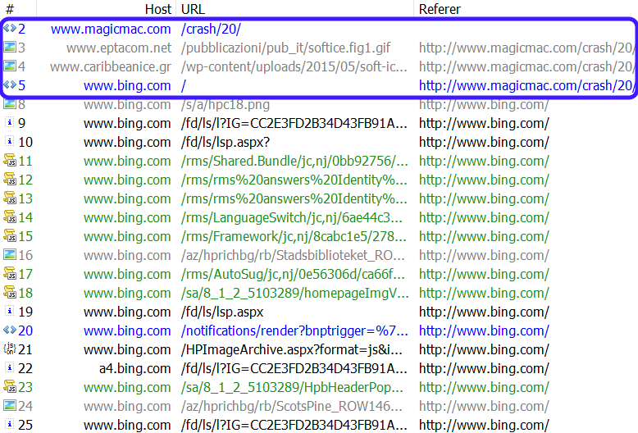
Task: Click the image icon on session 3
Action: (9, 48)
